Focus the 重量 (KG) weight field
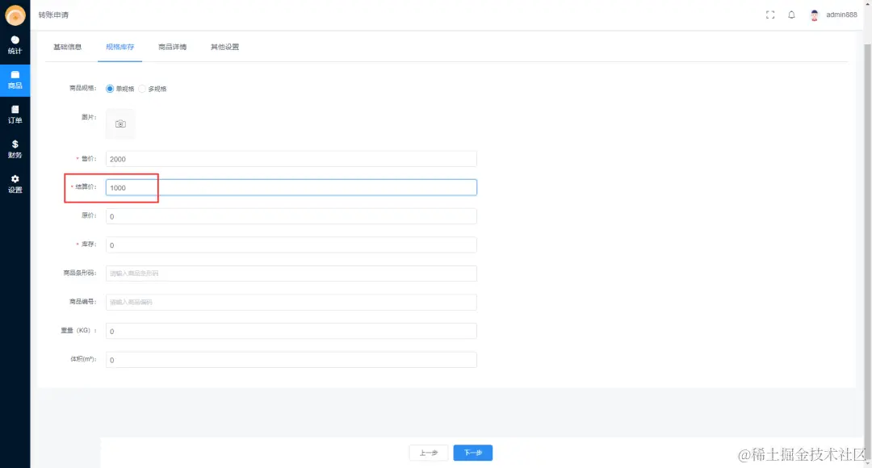The width and height of the screenshot is (872, 468). 291,332
